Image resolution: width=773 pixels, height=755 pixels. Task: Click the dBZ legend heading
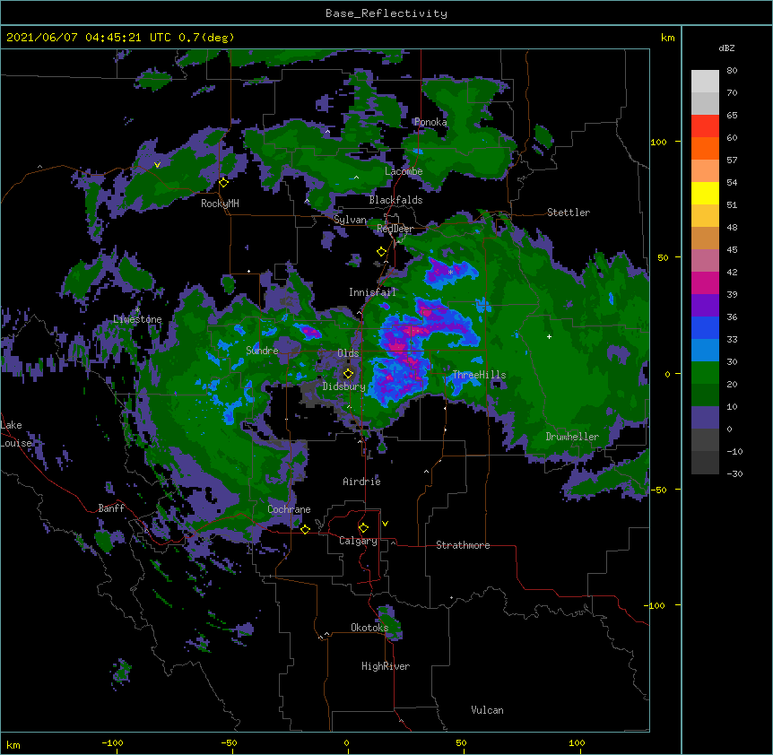tap(726, 48)
